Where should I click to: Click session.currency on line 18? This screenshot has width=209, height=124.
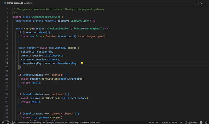47,60
